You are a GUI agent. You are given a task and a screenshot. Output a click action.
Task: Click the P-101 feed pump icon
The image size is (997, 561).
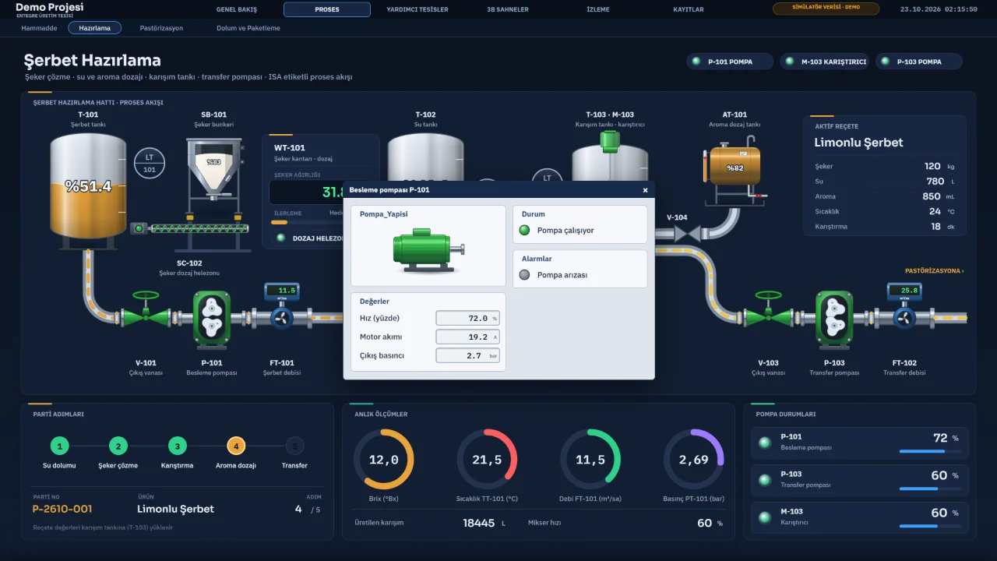[x=211, y=317]
